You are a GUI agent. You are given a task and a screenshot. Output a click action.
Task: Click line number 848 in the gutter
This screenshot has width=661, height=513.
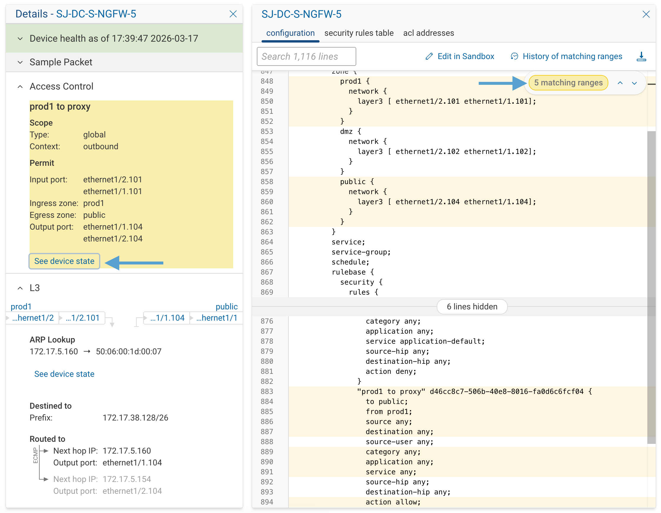coord(267,81)
